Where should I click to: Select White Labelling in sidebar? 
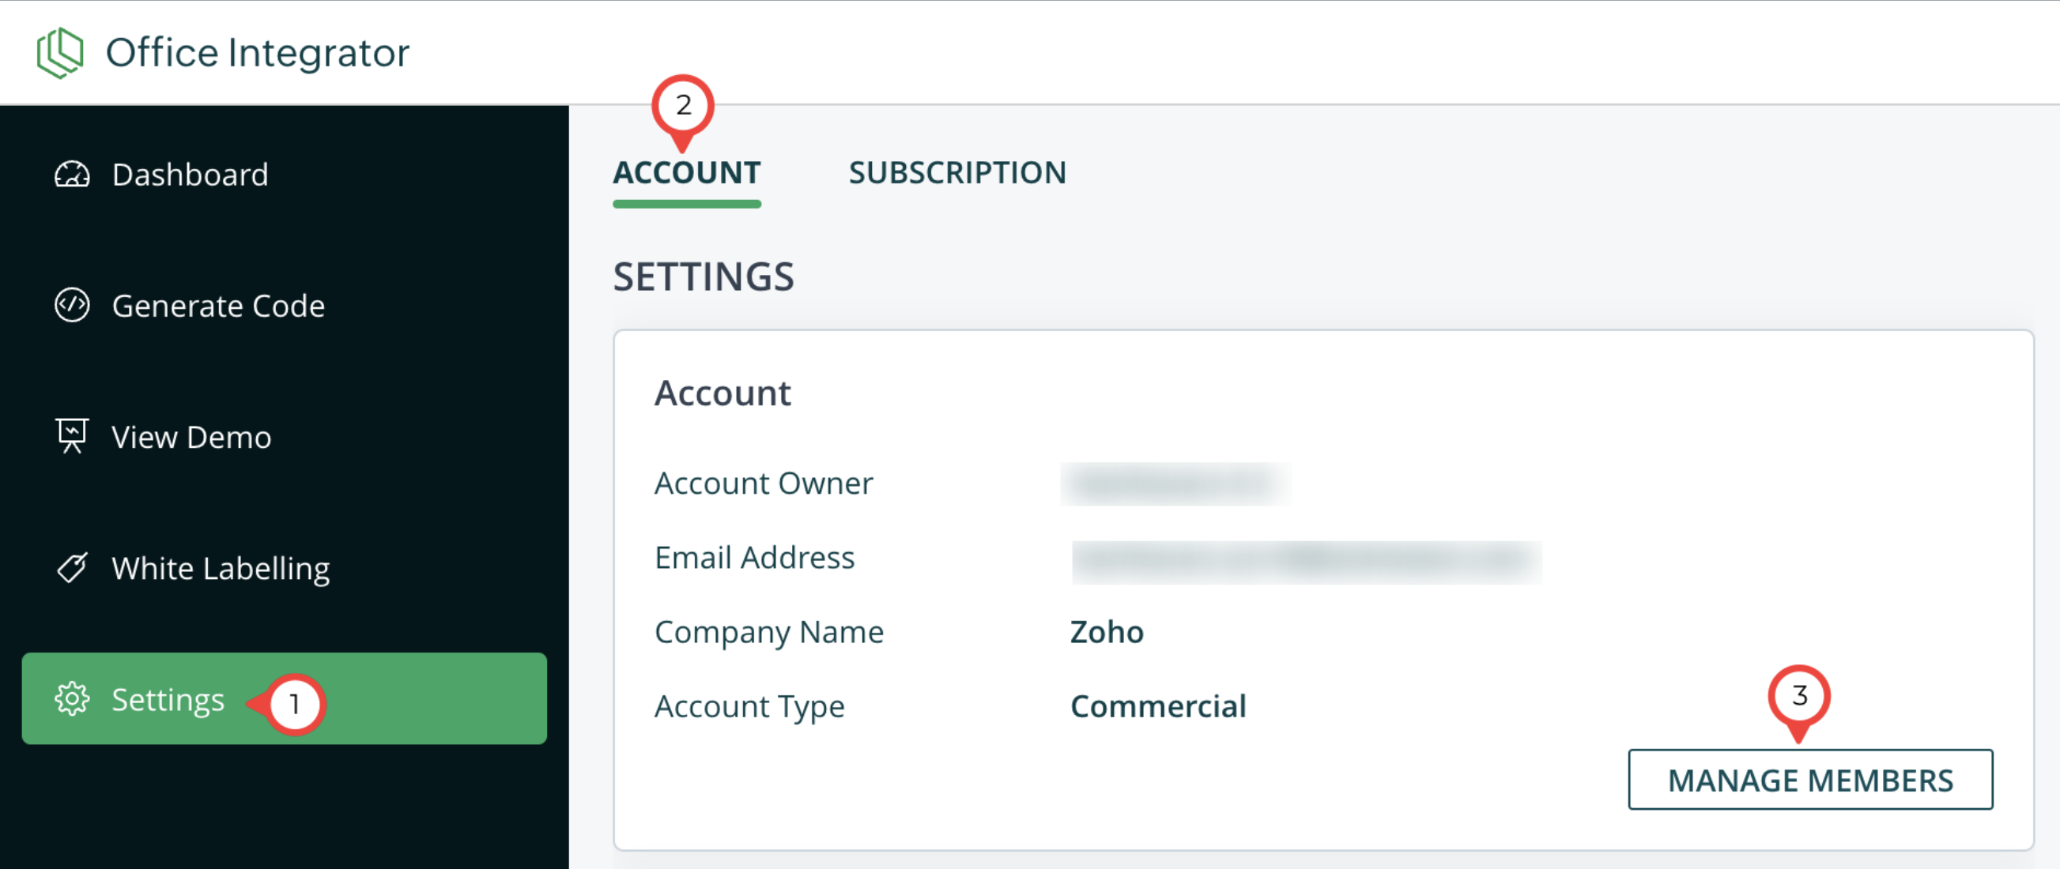221,569
